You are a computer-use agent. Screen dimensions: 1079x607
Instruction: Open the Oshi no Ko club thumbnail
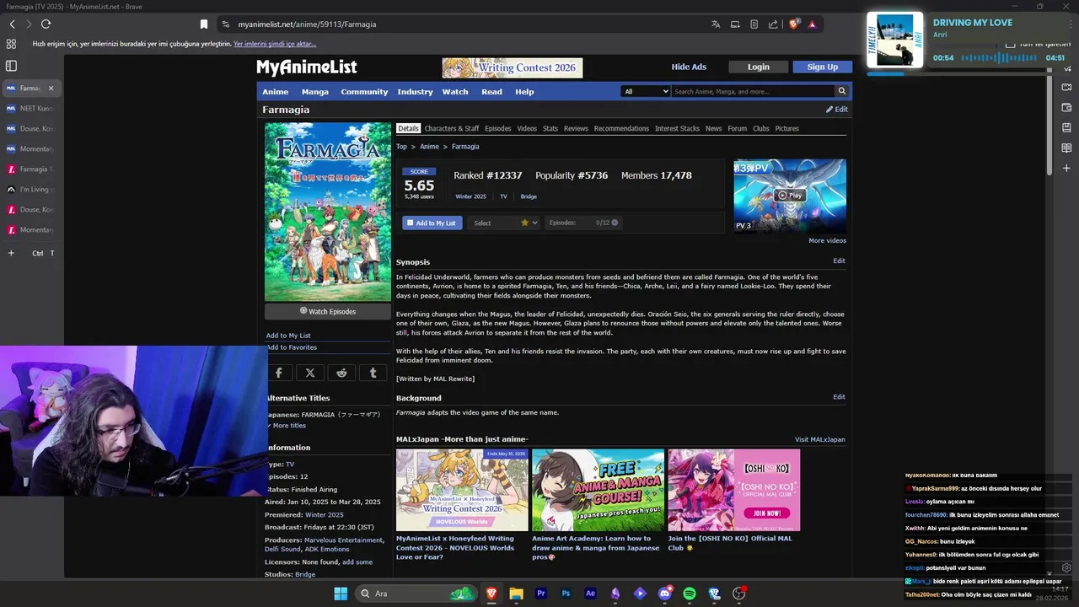point(733,490)
